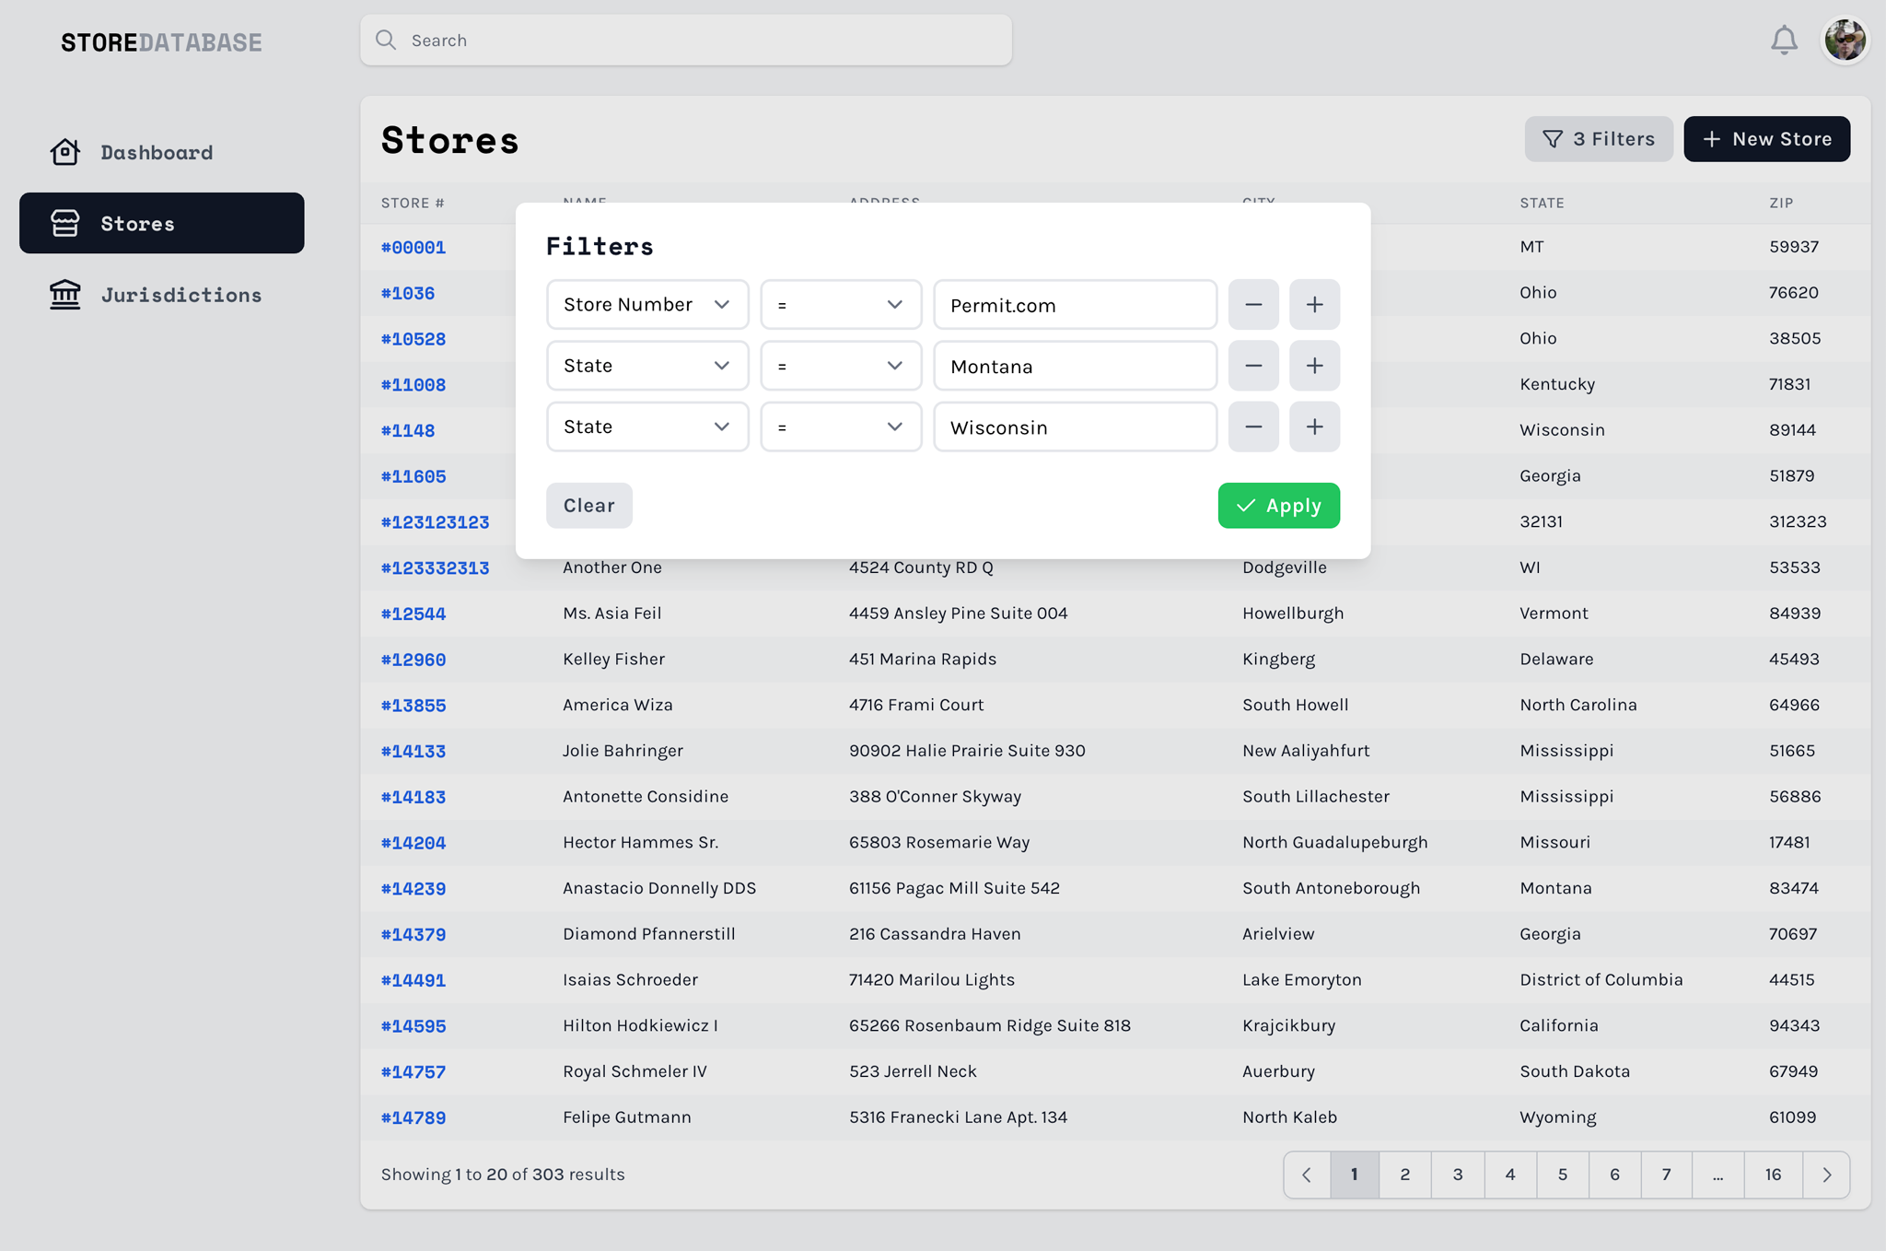Go to previous page arrow
Viewport: 1886px width, 1251px height.
pos(1307,1175)
